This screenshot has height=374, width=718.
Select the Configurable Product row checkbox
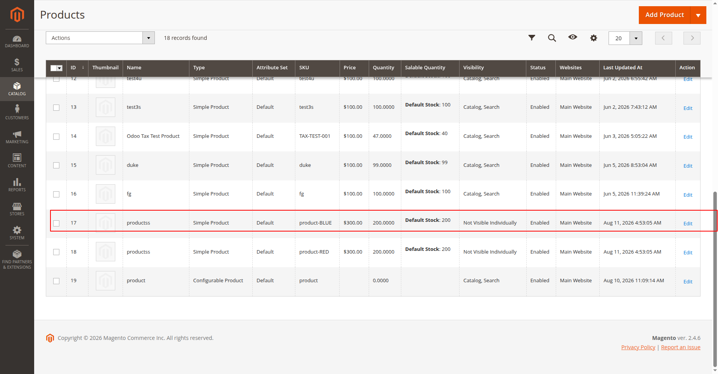(x=56, y=281)
